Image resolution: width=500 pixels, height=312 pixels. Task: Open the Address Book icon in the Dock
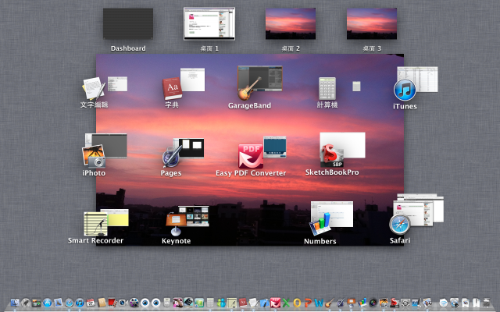[102, 303]
